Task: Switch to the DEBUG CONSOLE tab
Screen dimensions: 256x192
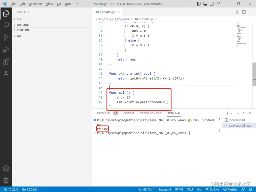Action: pyautogui.click(x=151, y=113)
